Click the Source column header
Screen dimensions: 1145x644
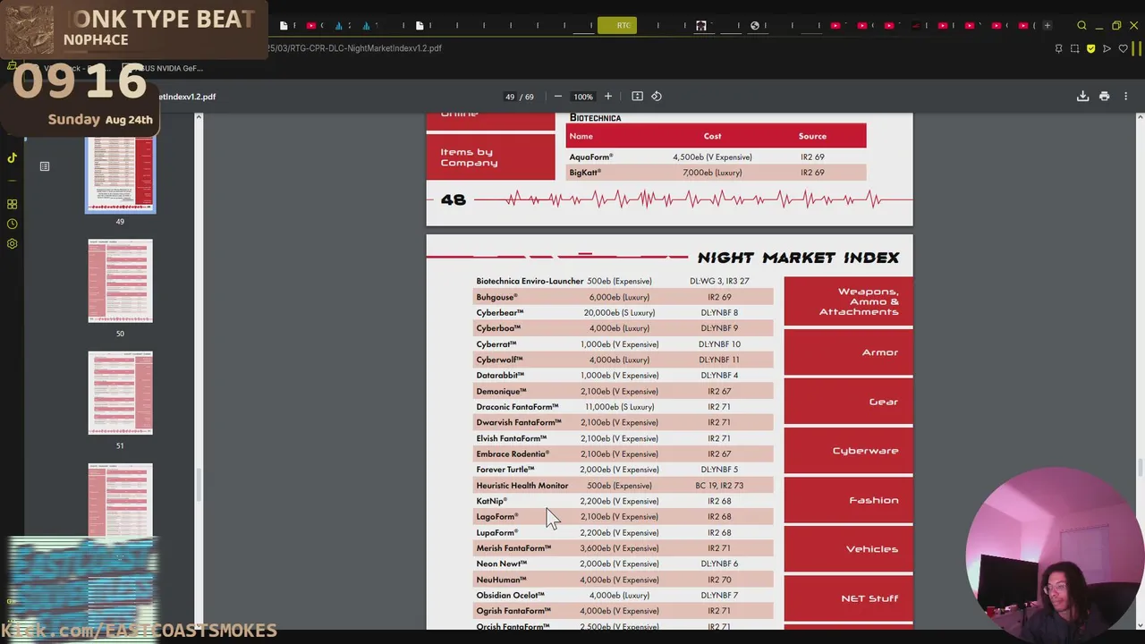[812, 136]
